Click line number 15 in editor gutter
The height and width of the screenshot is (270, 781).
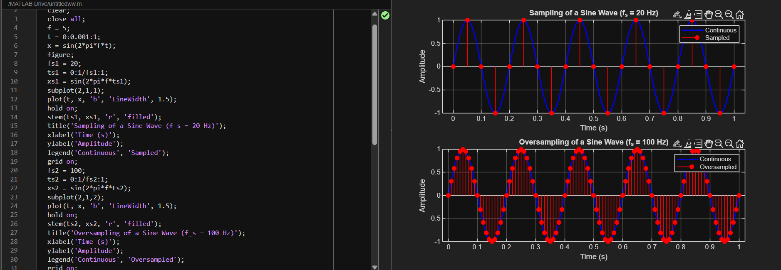tap(14, 126)
